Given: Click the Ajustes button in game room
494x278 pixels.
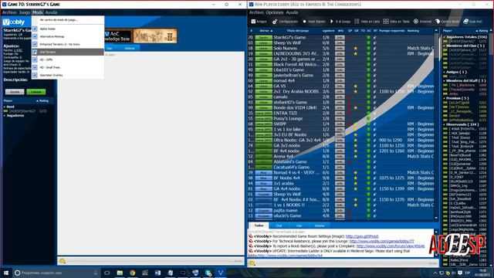Looking at the screenshot, I should pos(15,92).
